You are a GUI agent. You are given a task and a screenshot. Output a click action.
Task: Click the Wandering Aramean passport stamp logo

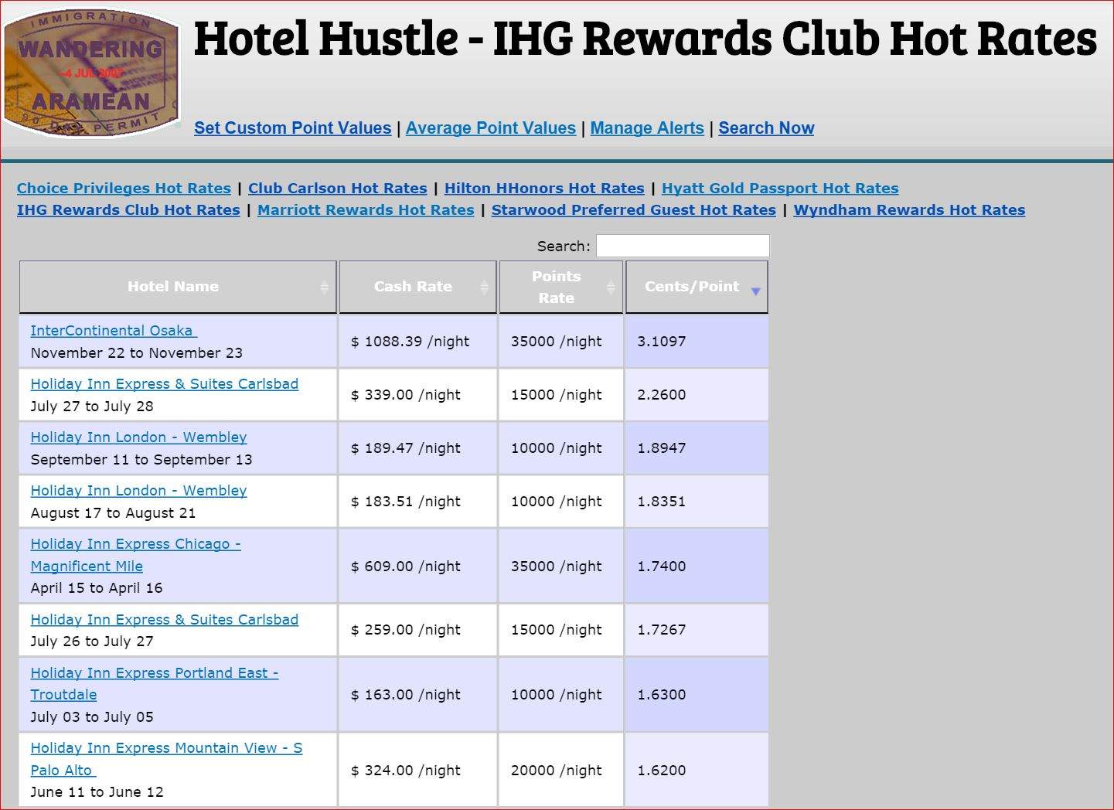[91, 73]
